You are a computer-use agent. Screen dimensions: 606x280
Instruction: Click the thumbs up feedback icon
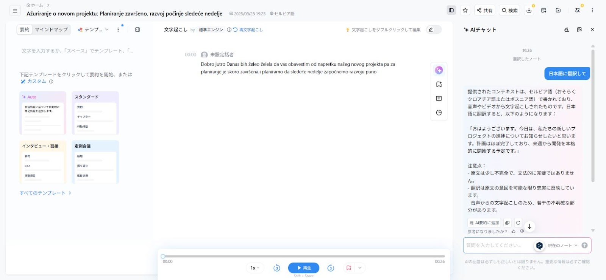tap(514, 231)
